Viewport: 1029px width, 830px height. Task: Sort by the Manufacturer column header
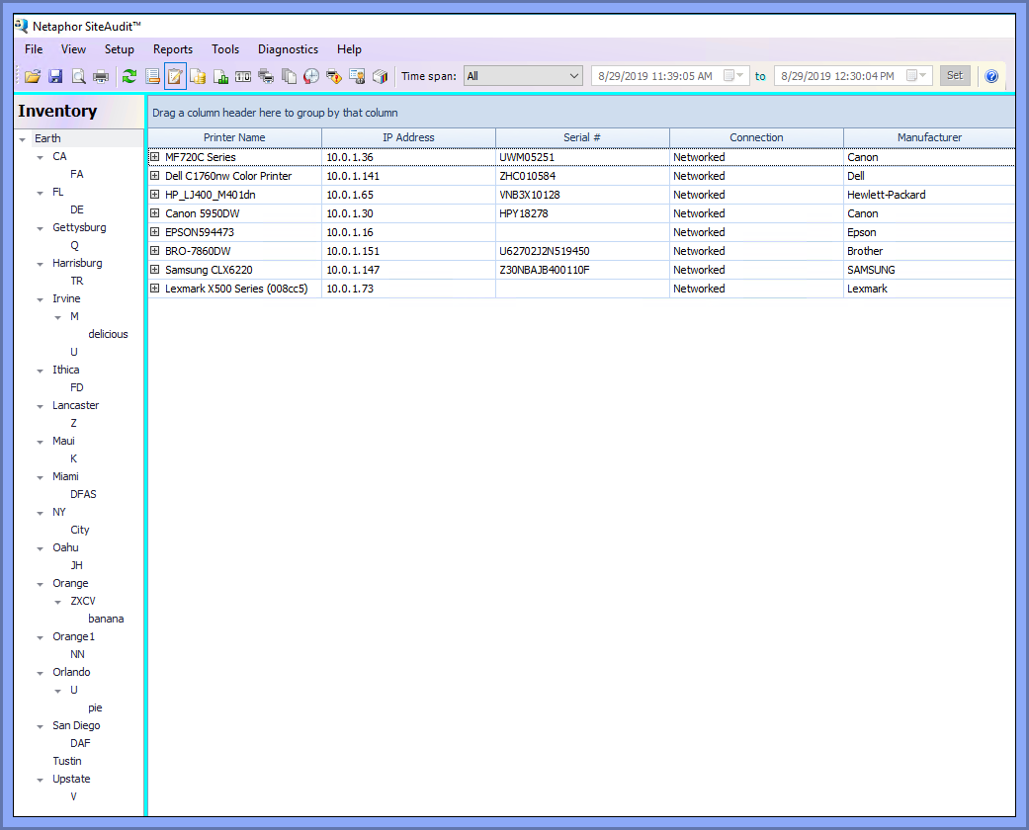(929, 137)
